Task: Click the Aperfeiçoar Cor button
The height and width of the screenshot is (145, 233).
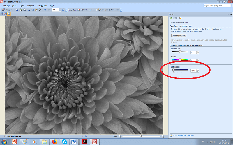Action: [179, 35]
